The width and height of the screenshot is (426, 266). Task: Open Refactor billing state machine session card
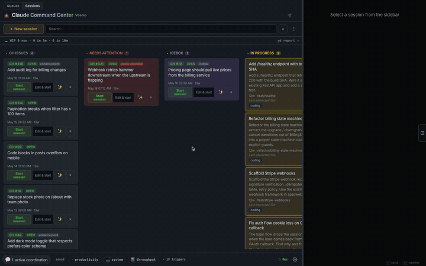273,140
